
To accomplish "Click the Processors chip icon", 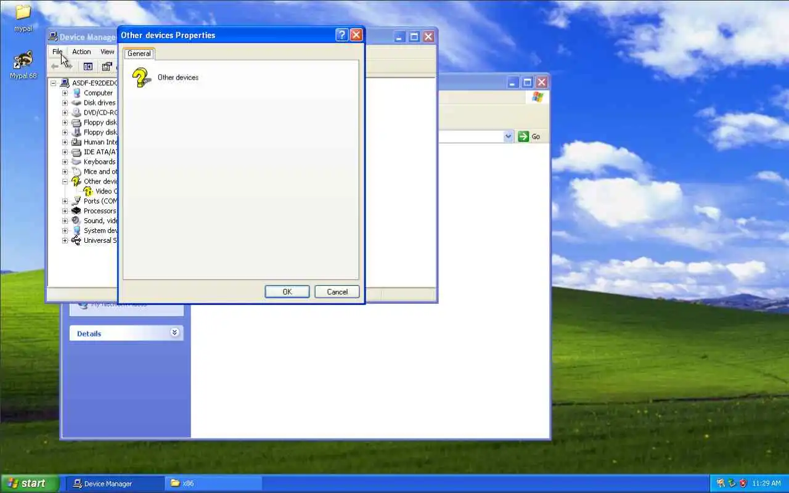I will [x=76, y=211].
